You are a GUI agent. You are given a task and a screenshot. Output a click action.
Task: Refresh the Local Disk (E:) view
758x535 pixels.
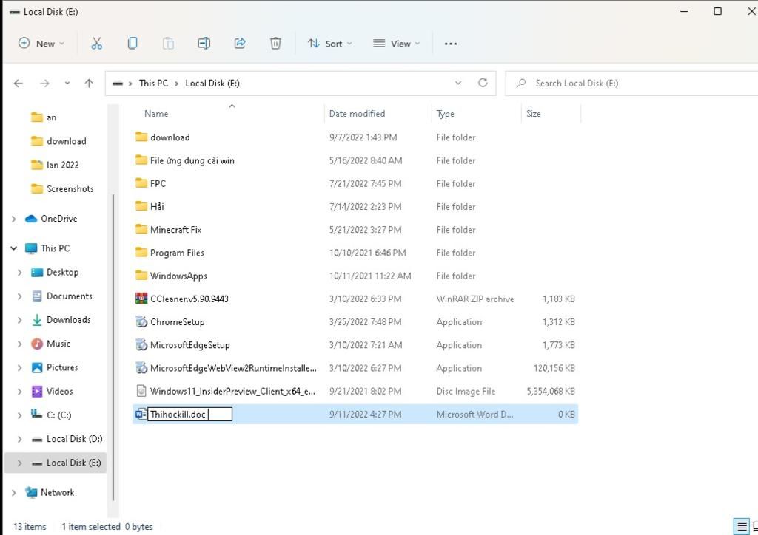click(x=483, y=83)
